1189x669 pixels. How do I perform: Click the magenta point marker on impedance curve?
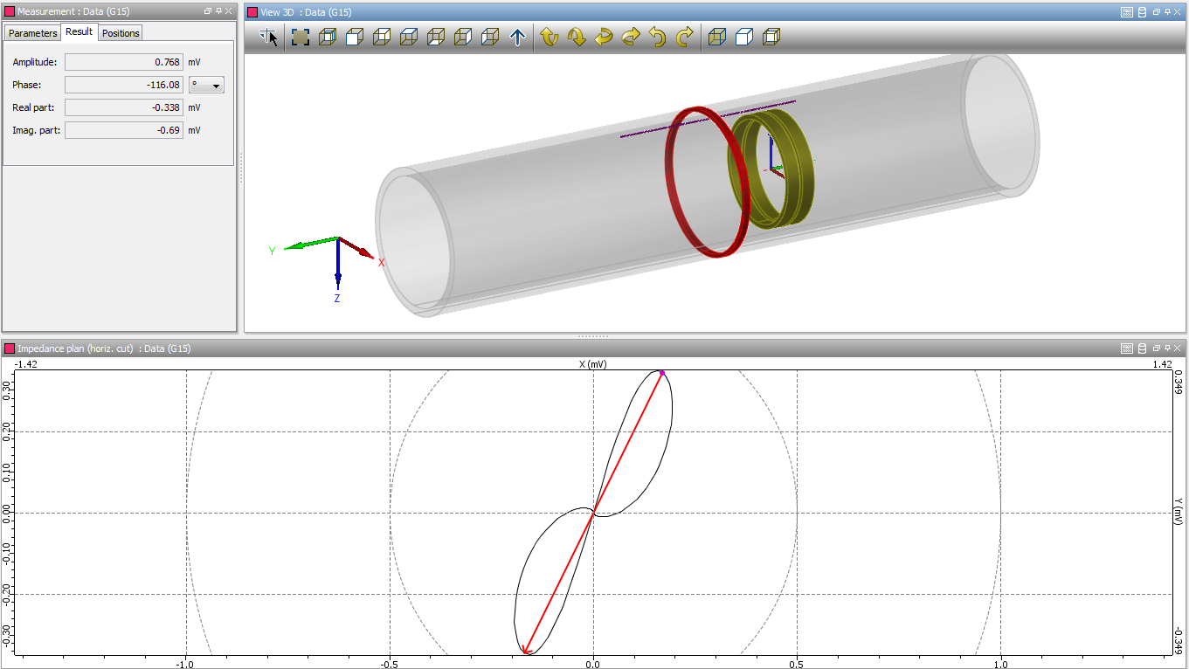pos(662,373)
